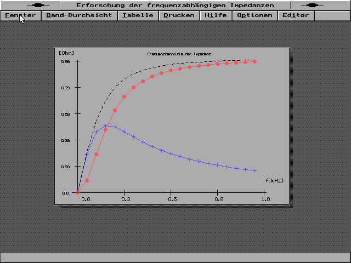351x263 pixels.
Task: Click the empty status bar at bottom
Action: (x=175, y=257)
